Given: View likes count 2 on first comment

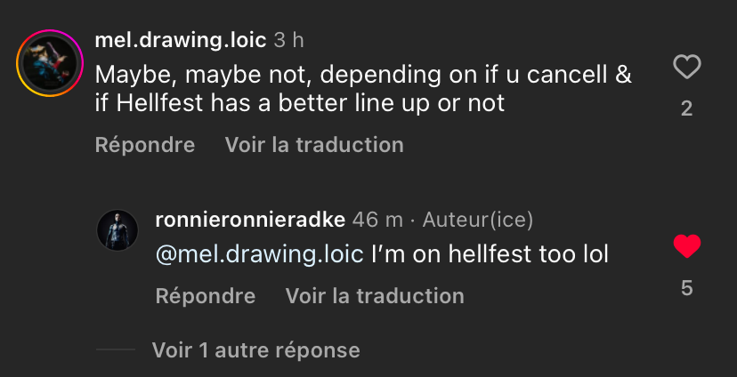Looking at the screenshot, I should [x=686, y=109].
